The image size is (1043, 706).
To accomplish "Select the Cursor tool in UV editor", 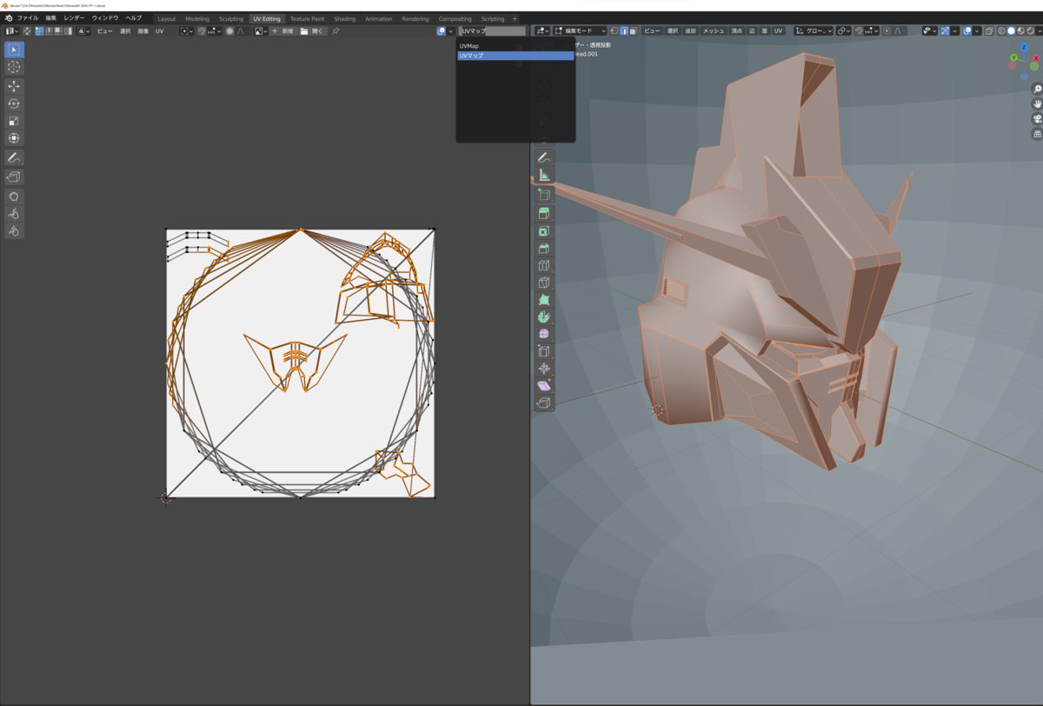I will 14,67.
